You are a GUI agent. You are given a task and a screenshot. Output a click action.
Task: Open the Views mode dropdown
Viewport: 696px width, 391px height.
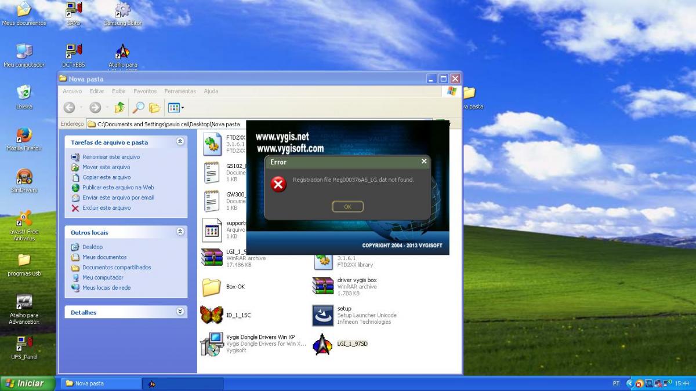(175, 107)
